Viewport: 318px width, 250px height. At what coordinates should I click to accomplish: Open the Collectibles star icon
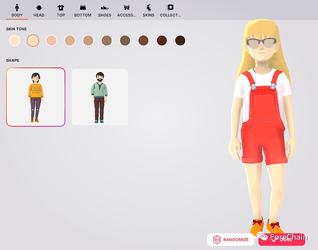(170, 7)
